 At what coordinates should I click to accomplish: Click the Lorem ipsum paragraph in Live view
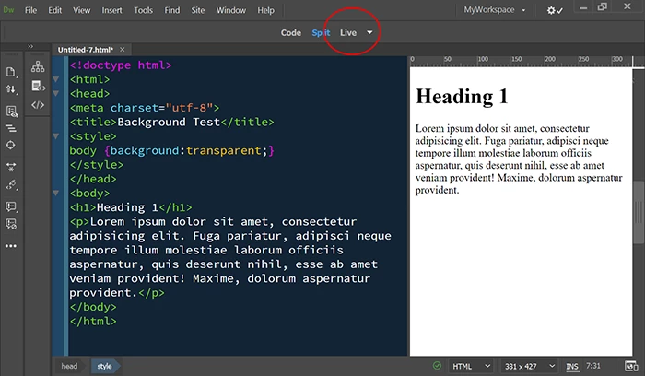519,159
